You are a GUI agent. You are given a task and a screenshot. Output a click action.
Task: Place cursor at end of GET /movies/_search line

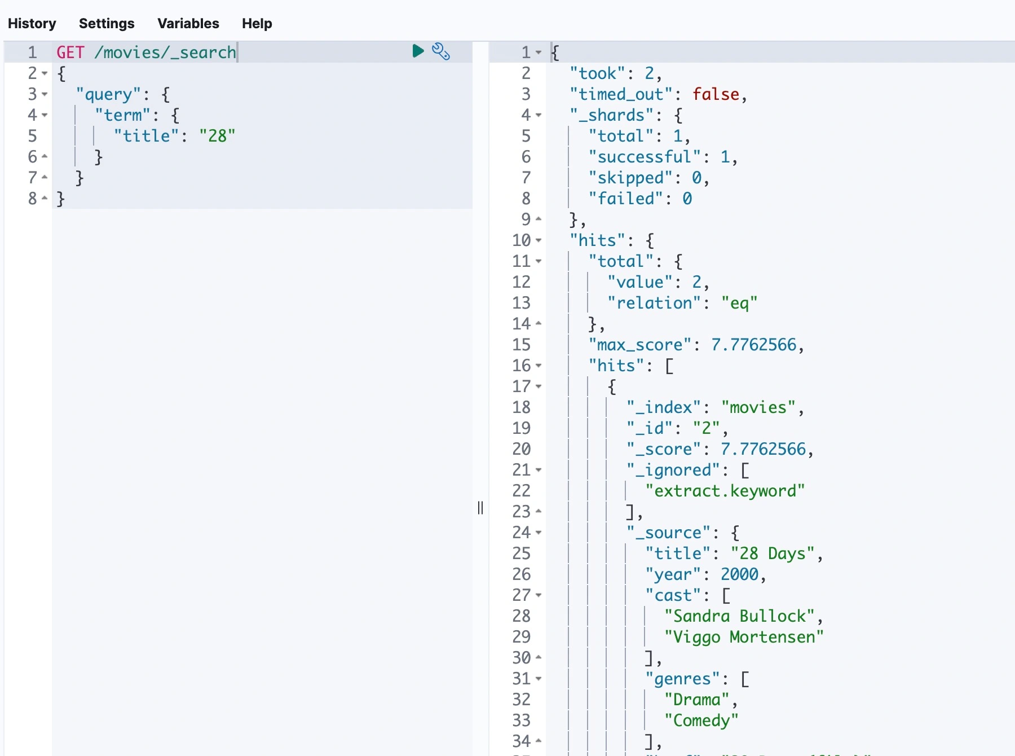coord(237,52)
